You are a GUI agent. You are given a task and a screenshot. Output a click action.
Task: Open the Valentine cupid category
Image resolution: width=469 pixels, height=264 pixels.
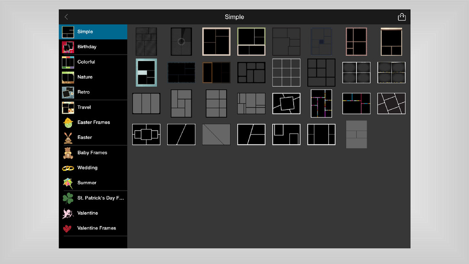pos(93,213)
